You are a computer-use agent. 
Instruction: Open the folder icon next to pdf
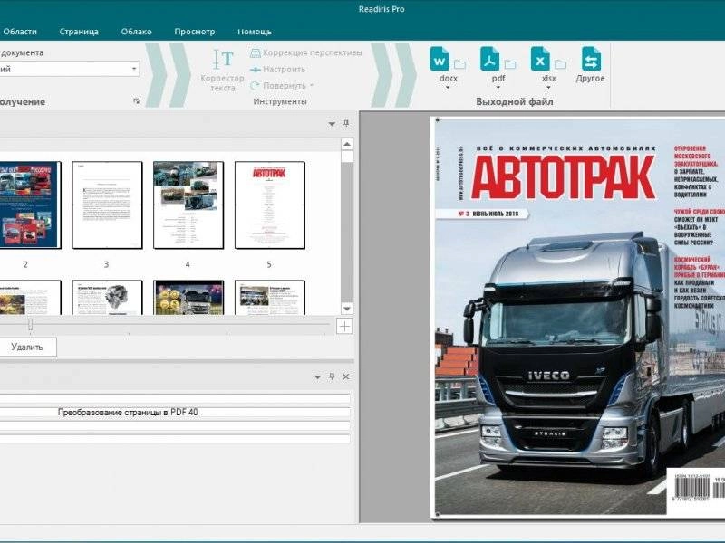tap(510, 64)
